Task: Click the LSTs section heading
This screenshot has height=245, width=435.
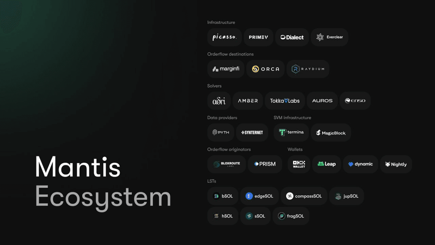Action: [212, 181]
